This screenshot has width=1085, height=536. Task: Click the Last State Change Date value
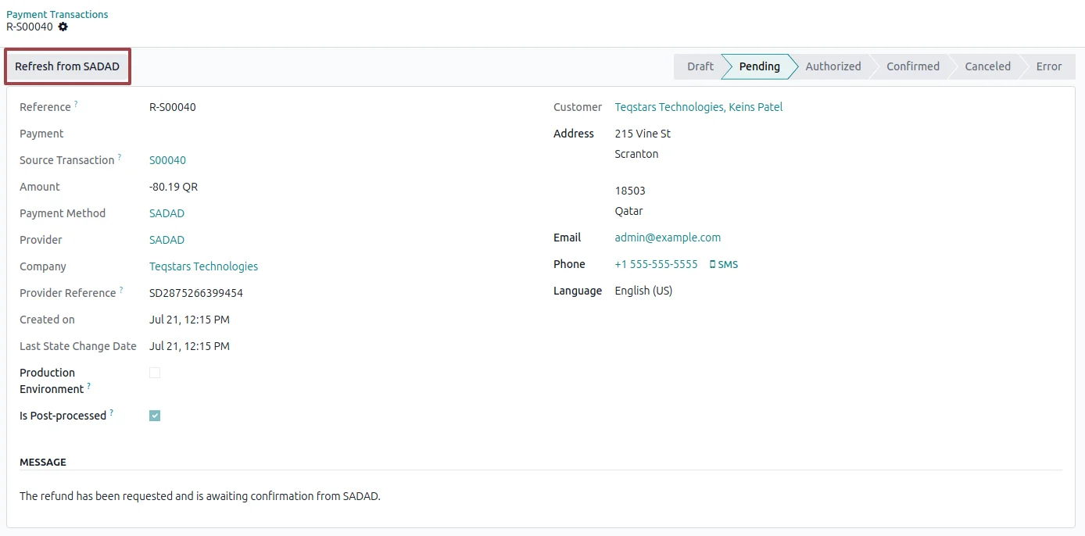pos(189,346)
